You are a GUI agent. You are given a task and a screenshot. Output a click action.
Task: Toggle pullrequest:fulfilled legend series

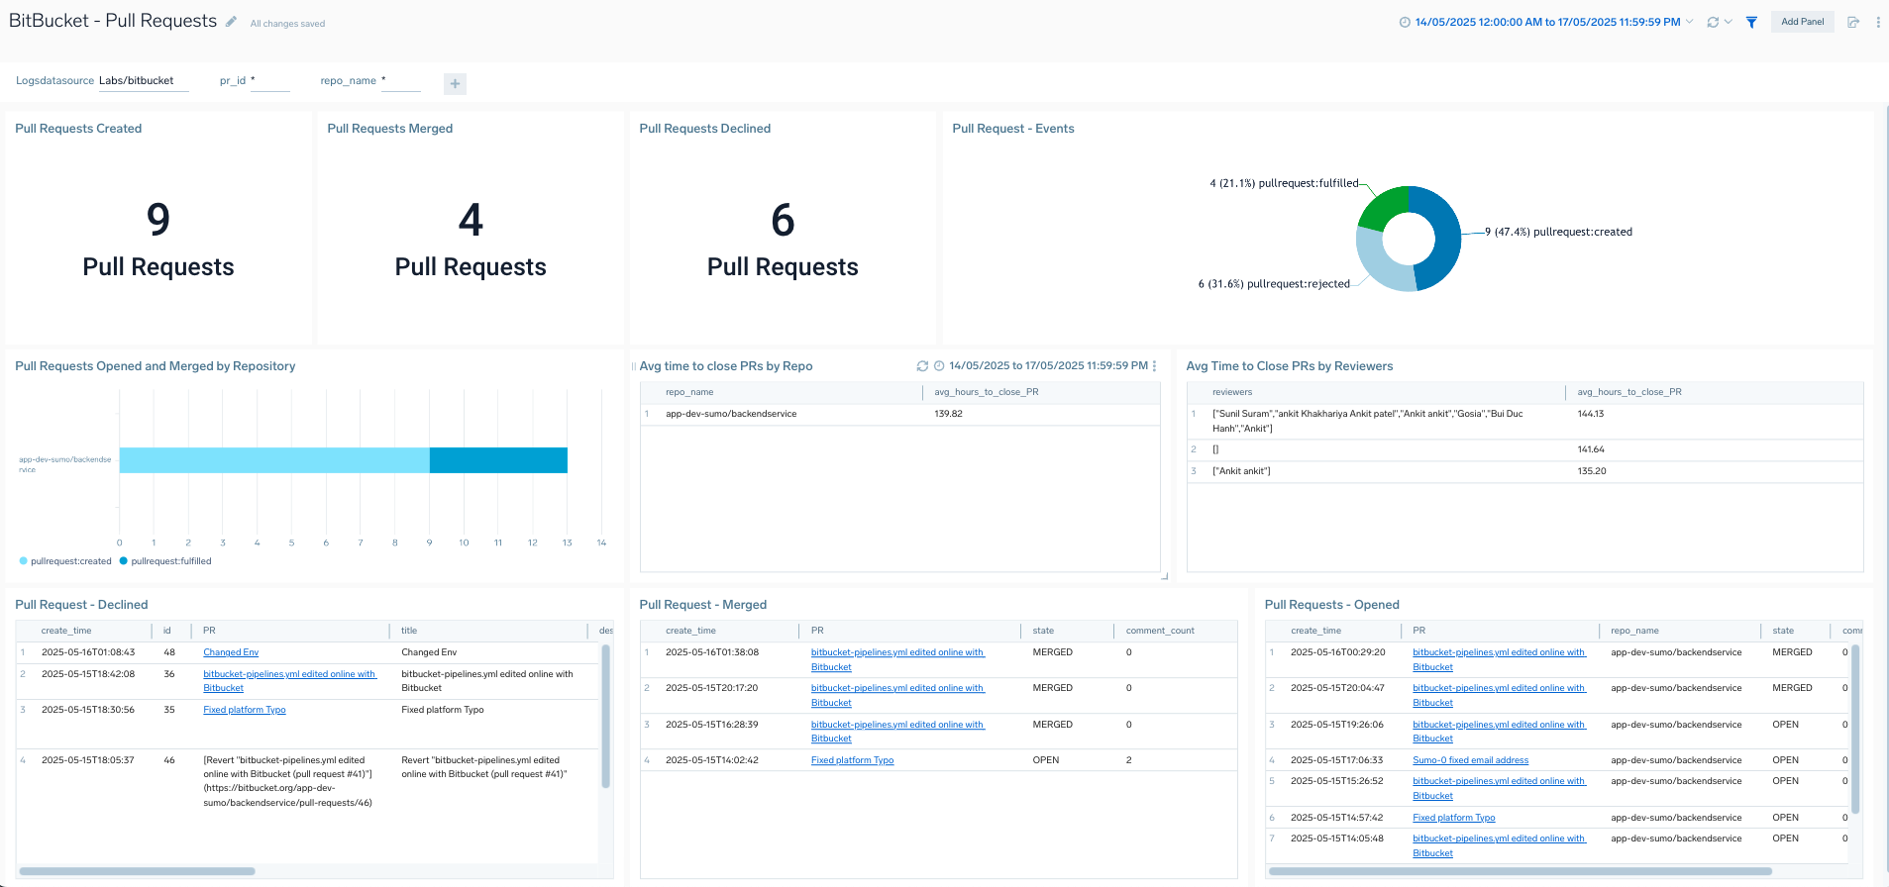170,561
